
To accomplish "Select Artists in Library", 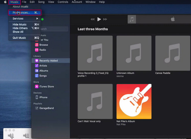I will click(x=51, y=66).
